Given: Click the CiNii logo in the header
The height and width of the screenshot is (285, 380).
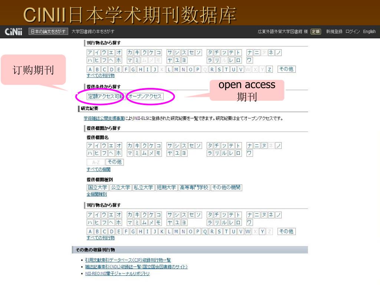Looking at the screenshot, I should point(13,32).
